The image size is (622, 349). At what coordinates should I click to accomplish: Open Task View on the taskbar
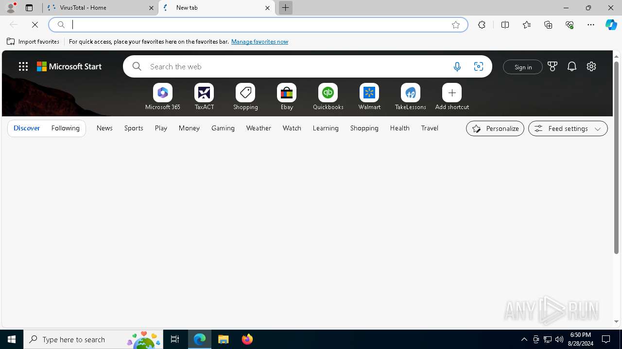coord(175,339)
